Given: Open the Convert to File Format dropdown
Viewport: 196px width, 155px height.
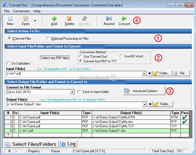Looking at the screenshot, I should pyautogui.click(x=72, y=92).
